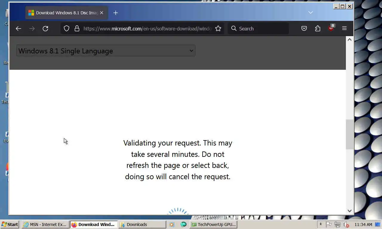
Task: Open the Firefox hamburger menu
Action: click(x=344, y=28)
